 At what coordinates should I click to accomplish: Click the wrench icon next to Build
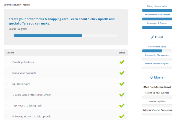[x=153, y=37]
